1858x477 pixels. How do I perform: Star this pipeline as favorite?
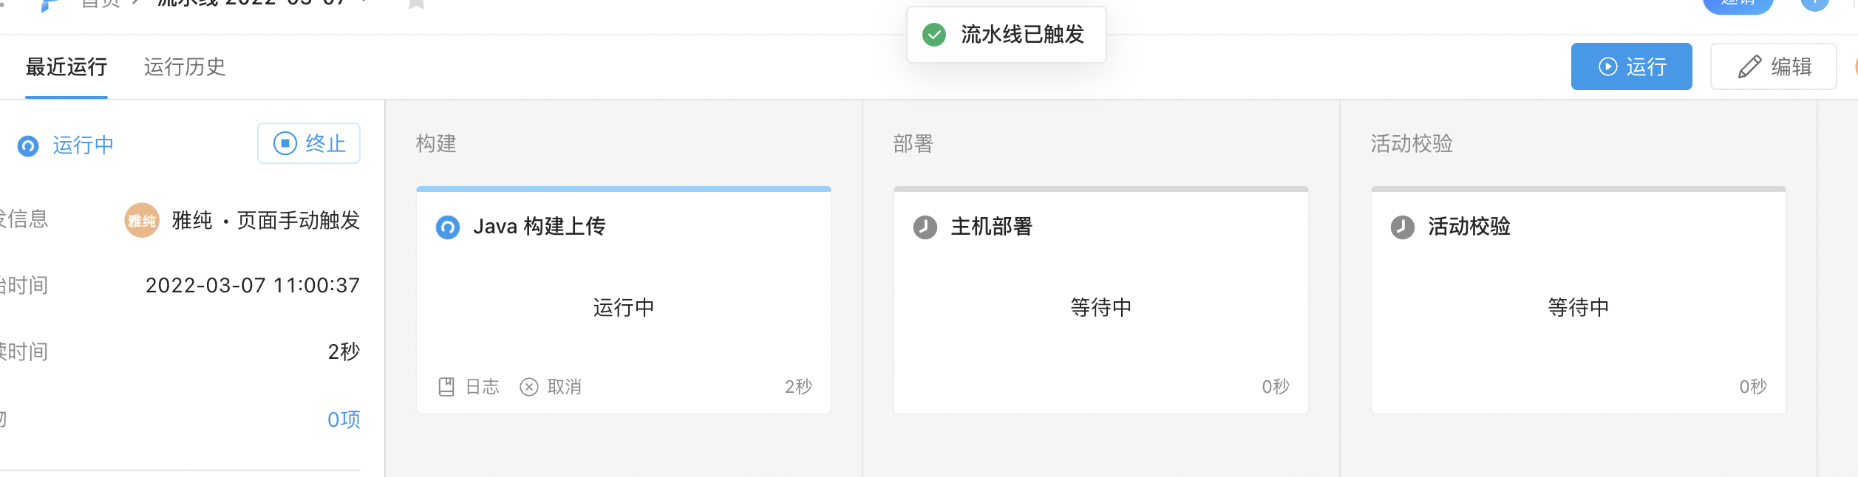click(x=416, y=4)
